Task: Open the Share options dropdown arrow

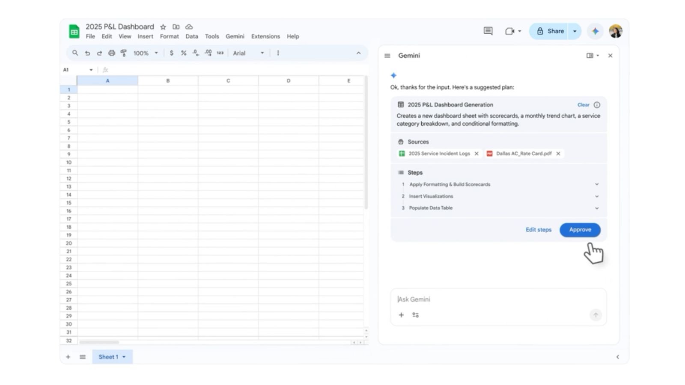Action: coord(575,31)
